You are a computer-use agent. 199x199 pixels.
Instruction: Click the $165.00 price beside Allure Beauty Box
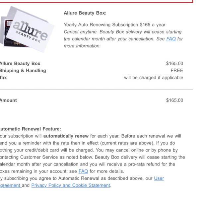pyautogui.click(x=175, y=63)
